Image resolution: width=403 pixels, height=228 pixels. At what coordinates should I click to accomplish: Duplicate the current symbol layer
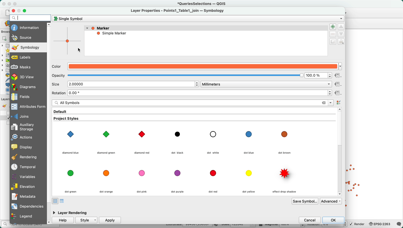(333, 42)
